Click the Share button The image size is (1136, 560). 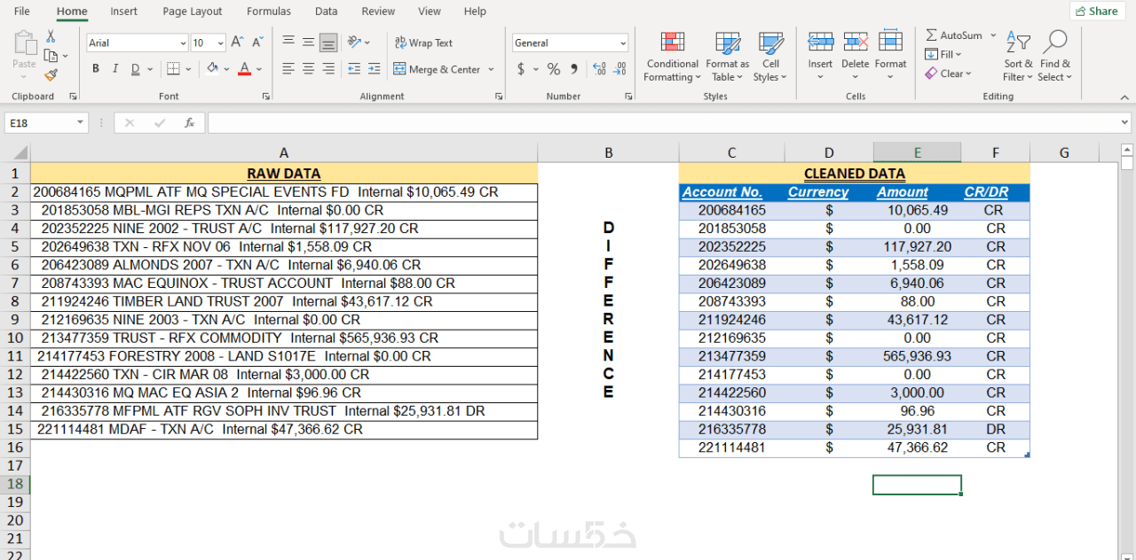coord(1096,12)
